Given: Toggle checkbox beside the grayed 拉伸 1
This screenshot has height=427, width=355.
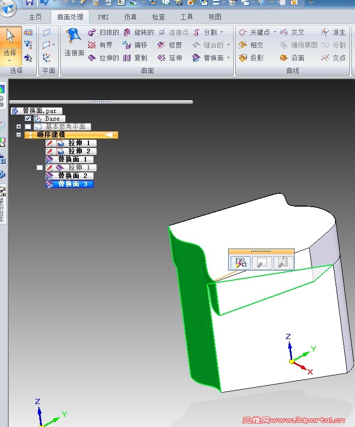Looking at the screenshot, I should point(40,168).
